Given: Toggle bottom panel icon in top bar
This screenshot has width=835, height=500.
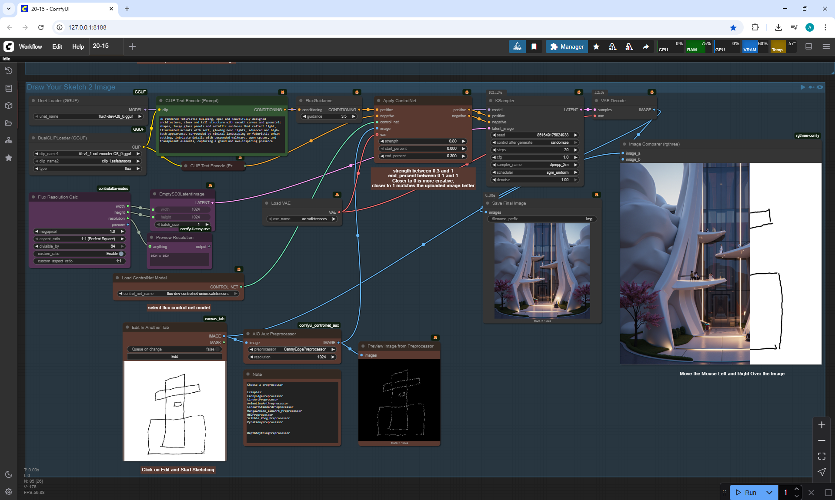Looking at the screenshot, I should [809, 46].
